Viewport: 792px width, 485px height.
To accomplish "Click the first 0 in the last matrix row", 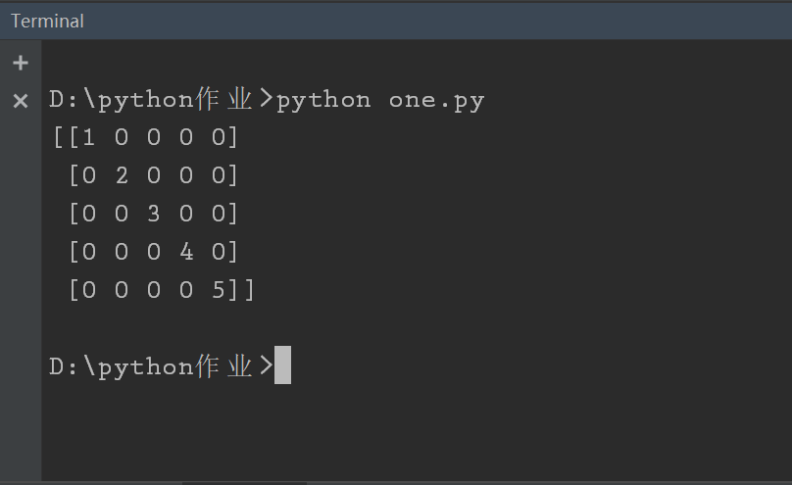I will pyautogui.click(x=89, y=290).
